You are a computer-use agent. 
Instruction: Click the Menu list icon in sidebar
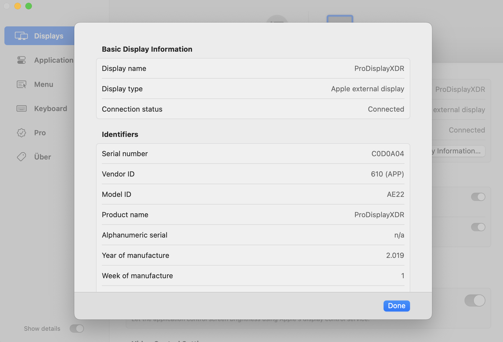(x=21, y=84)
